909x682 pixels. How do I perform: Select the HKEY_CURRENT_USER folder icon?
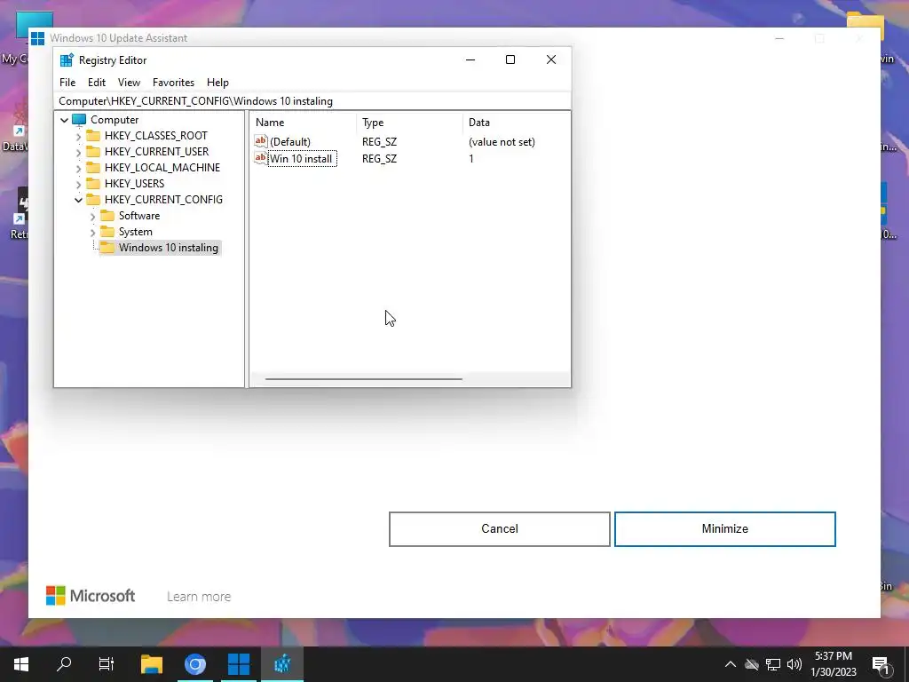pos(93,151)
